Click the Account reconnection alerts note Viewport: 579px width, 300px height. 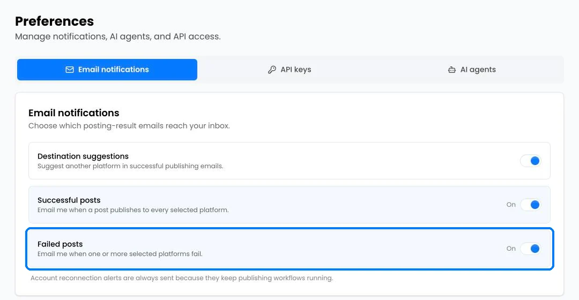coord(182,278)
